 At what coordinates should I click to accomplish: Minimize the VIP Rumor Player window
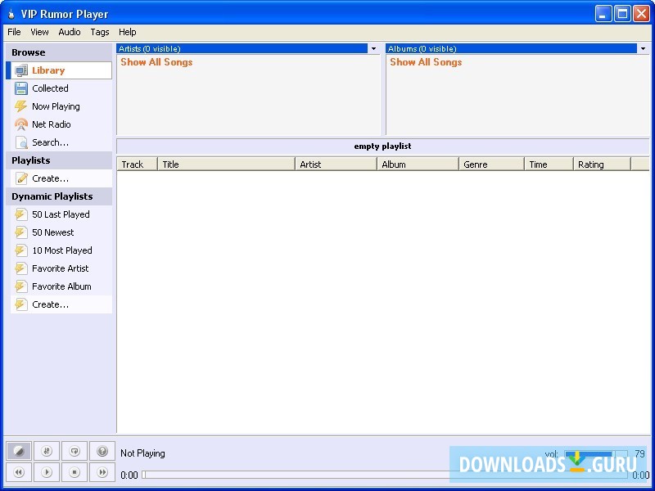pos(603,14)
